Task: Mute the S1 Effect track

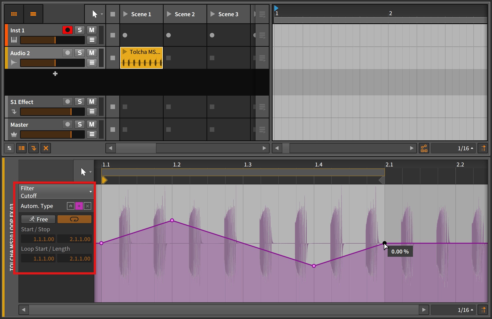Action: 91,102
